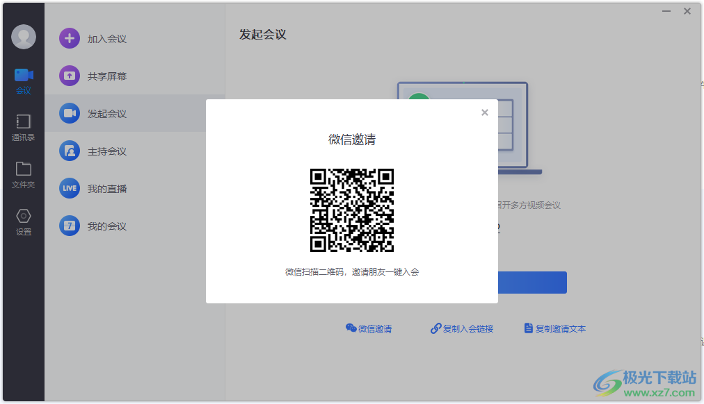Click the calendar 我的会议 icon
This screenshot has height=404, width=704.
[70, 226]
